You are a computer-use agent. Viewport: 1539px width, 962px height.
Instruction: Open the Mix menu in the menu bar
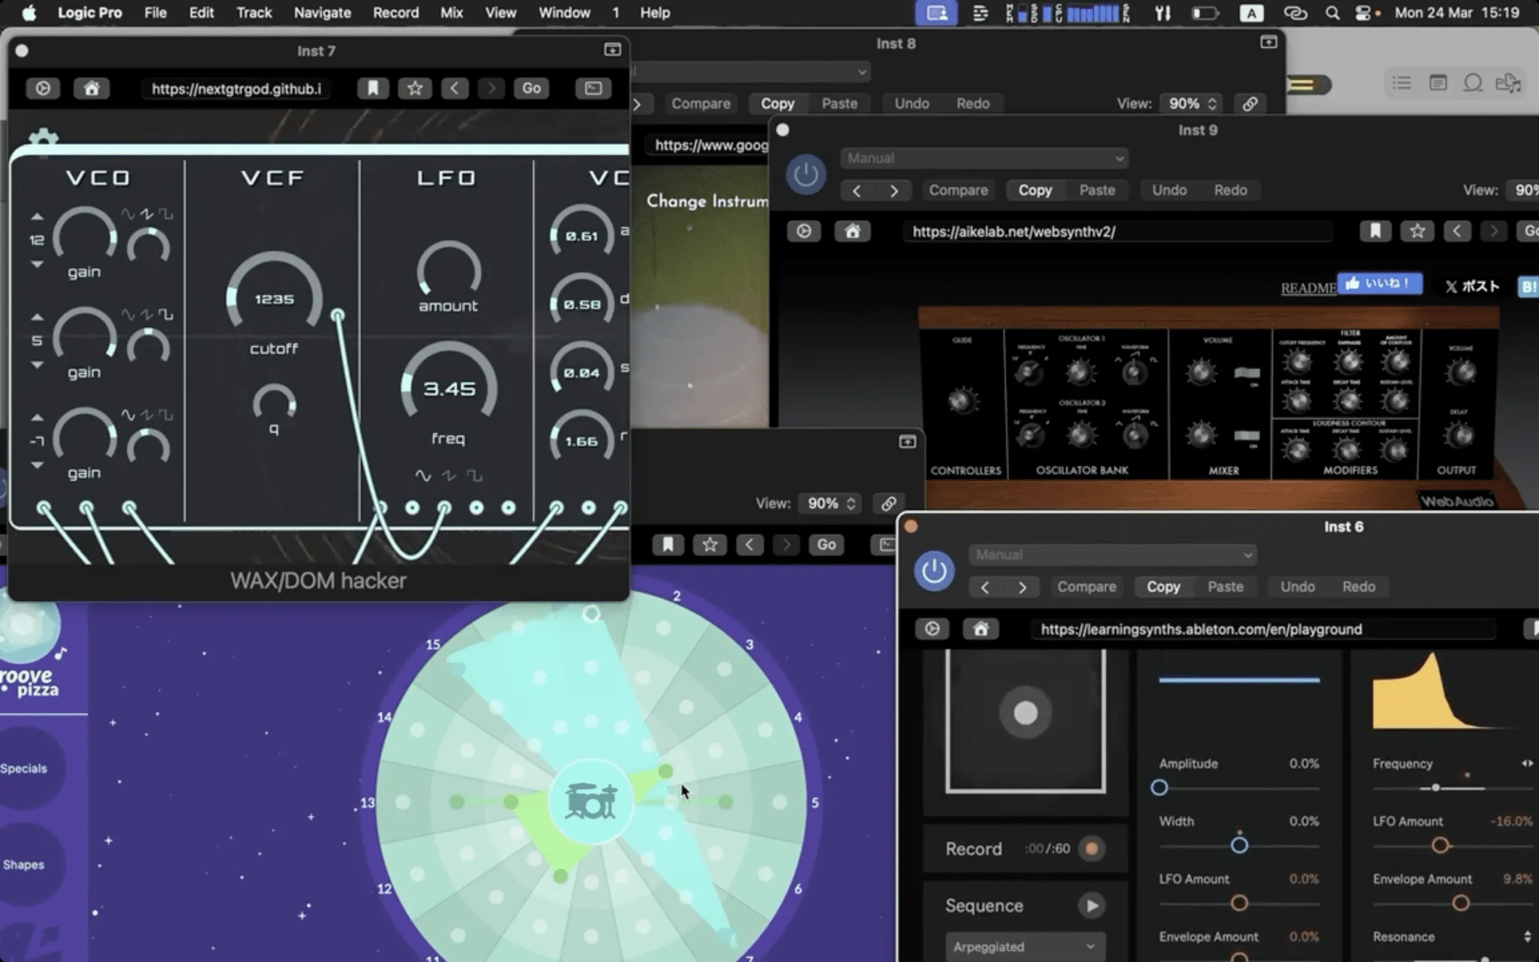(x=451, y=13)
